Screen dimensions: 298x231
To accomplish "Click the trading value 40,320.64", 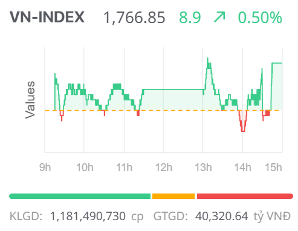I will click(x=221, y=216).
